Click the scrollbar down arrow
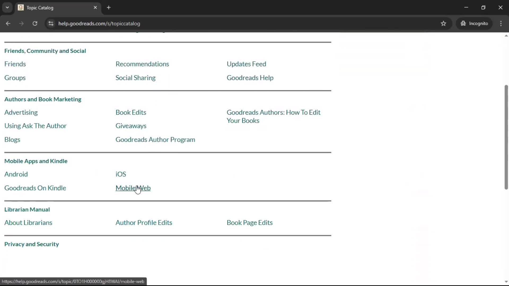This screenshot has width=509, height=286. (506, 282)
